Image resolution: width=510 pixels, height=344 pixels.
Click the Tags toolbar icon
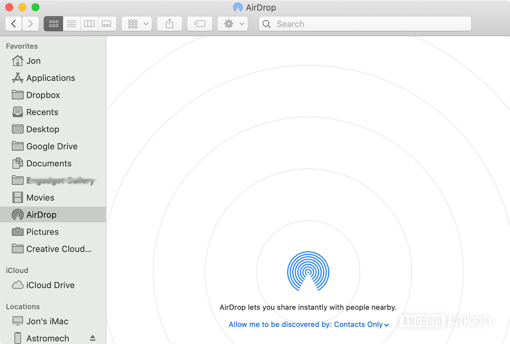[x=200, y=24]
